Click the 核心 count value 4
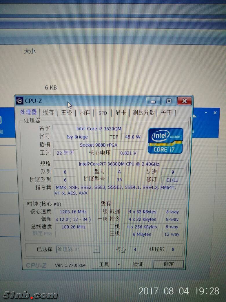The image size is (226, 302). pyautogui.click(x=135, y=249)
